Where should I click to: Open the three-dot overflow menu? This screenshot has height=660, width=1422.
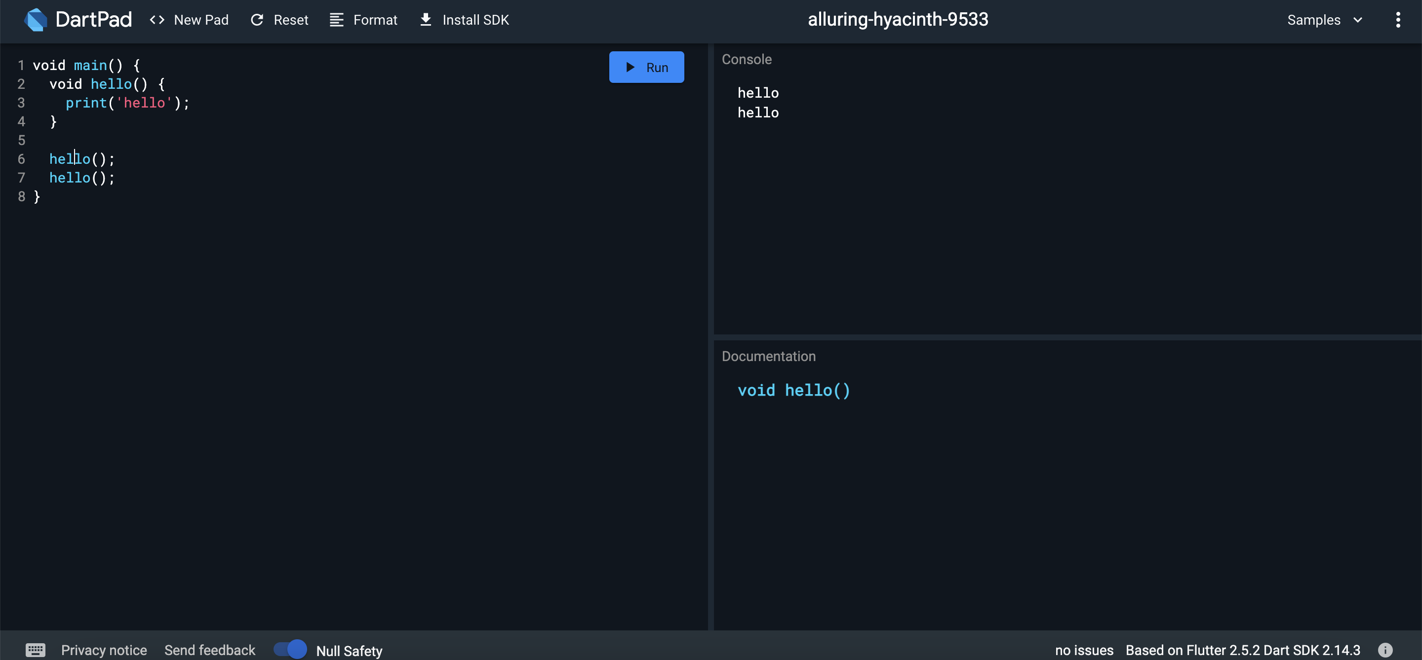coord(1398,20)
